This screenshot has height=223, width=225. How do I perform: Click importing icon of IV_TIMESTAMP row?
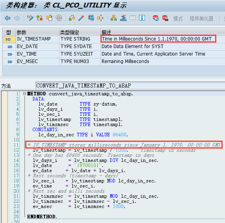click(x=8, y=39)
